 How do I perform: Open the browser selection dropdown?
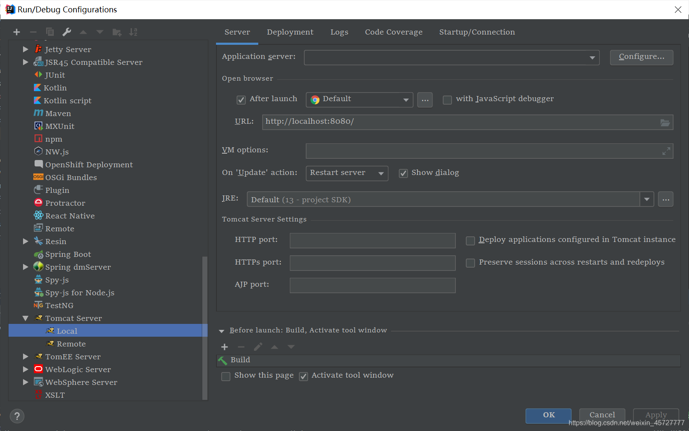tap(405, 99)
